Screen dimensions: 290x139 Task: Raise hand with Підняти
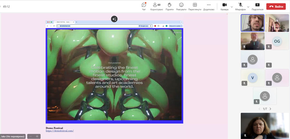[x=170, y=6]
